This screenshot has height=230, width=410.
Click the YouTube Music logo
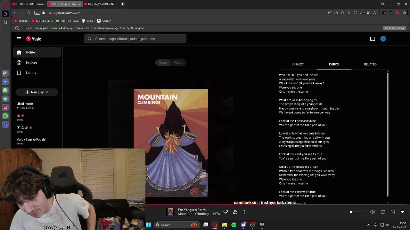[x=34, y=39]
